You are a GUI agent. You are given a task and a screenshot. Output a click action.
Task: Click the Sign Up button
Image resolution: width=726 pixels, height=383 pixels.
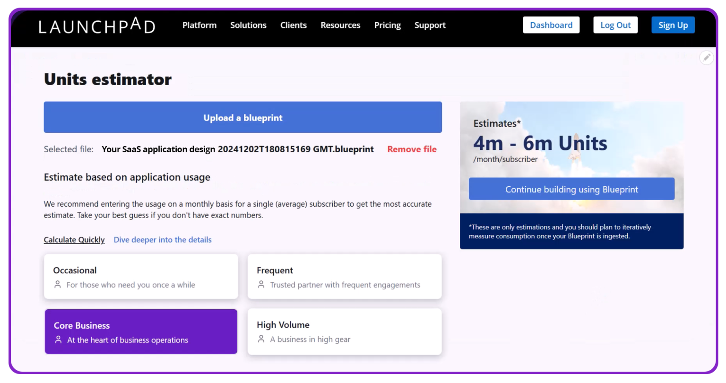(x=673, y=25)
